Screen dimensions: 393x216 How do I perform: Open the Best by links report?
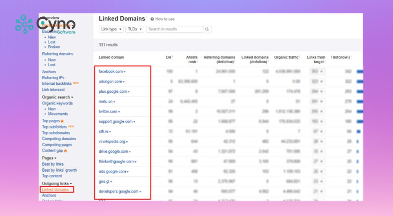(x=53, y=164)
